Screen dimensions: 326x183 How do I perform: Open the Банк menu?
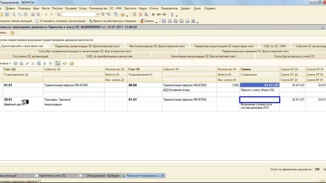tap(36, 8)
